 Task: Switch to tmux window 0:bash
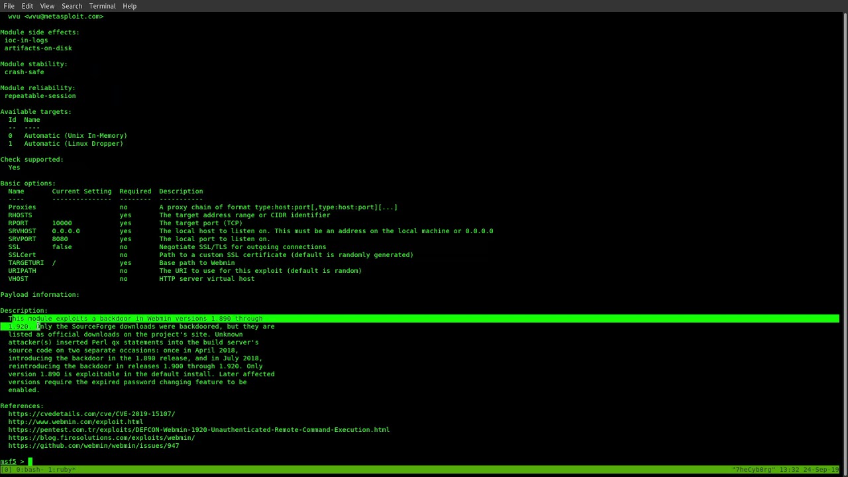[x=28, y=470]
